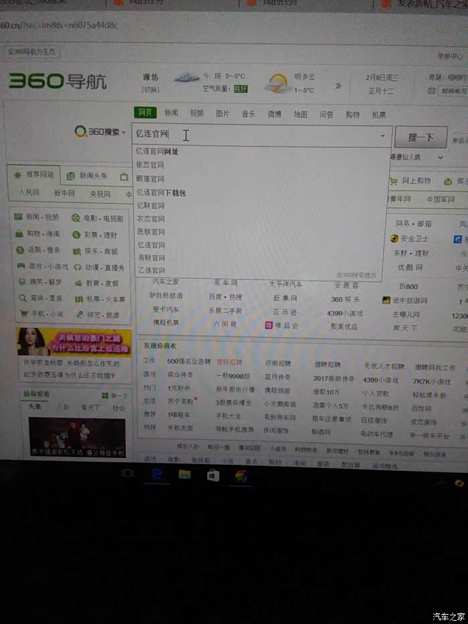The width and height of the screenshot is (468, 624).
Task: Open the 500强名企急聘 link
Action: [x=189, y=361]
